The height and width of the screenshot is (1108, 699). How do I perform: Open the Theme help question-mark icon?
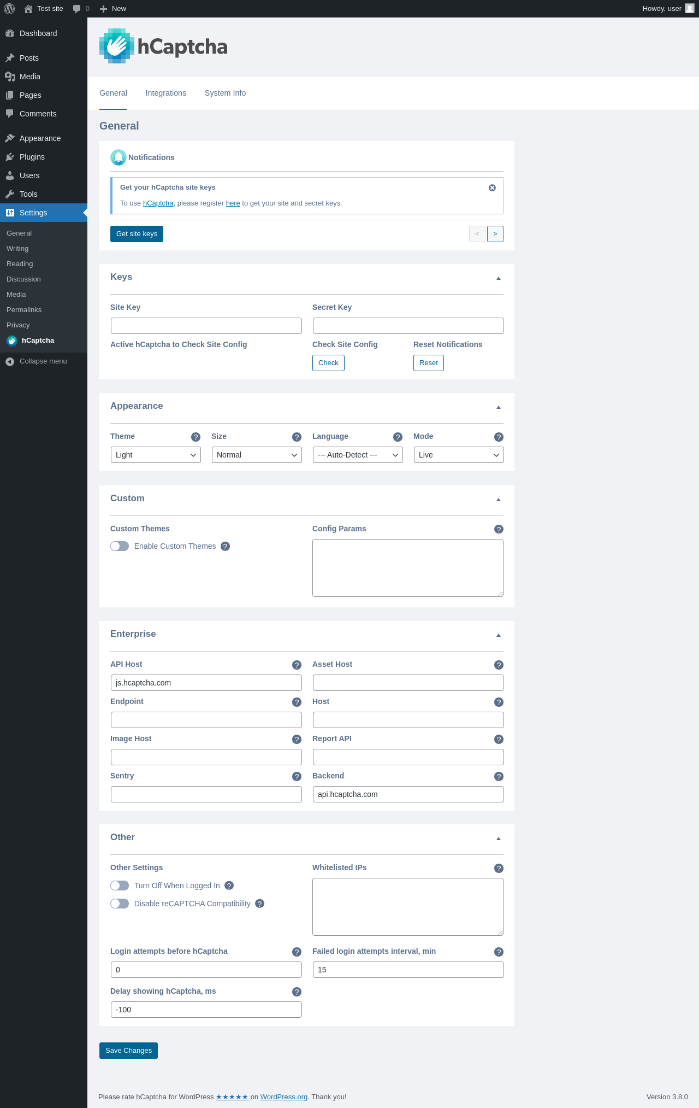tap(196, 437)
